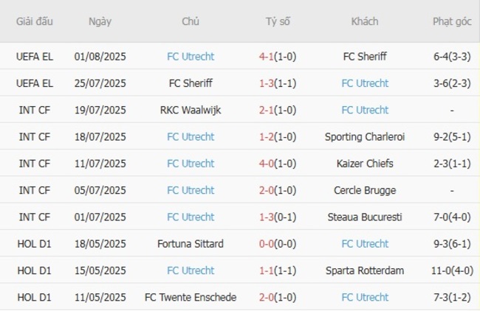Sort by the Ngày column header

click(x=100, y=21)
